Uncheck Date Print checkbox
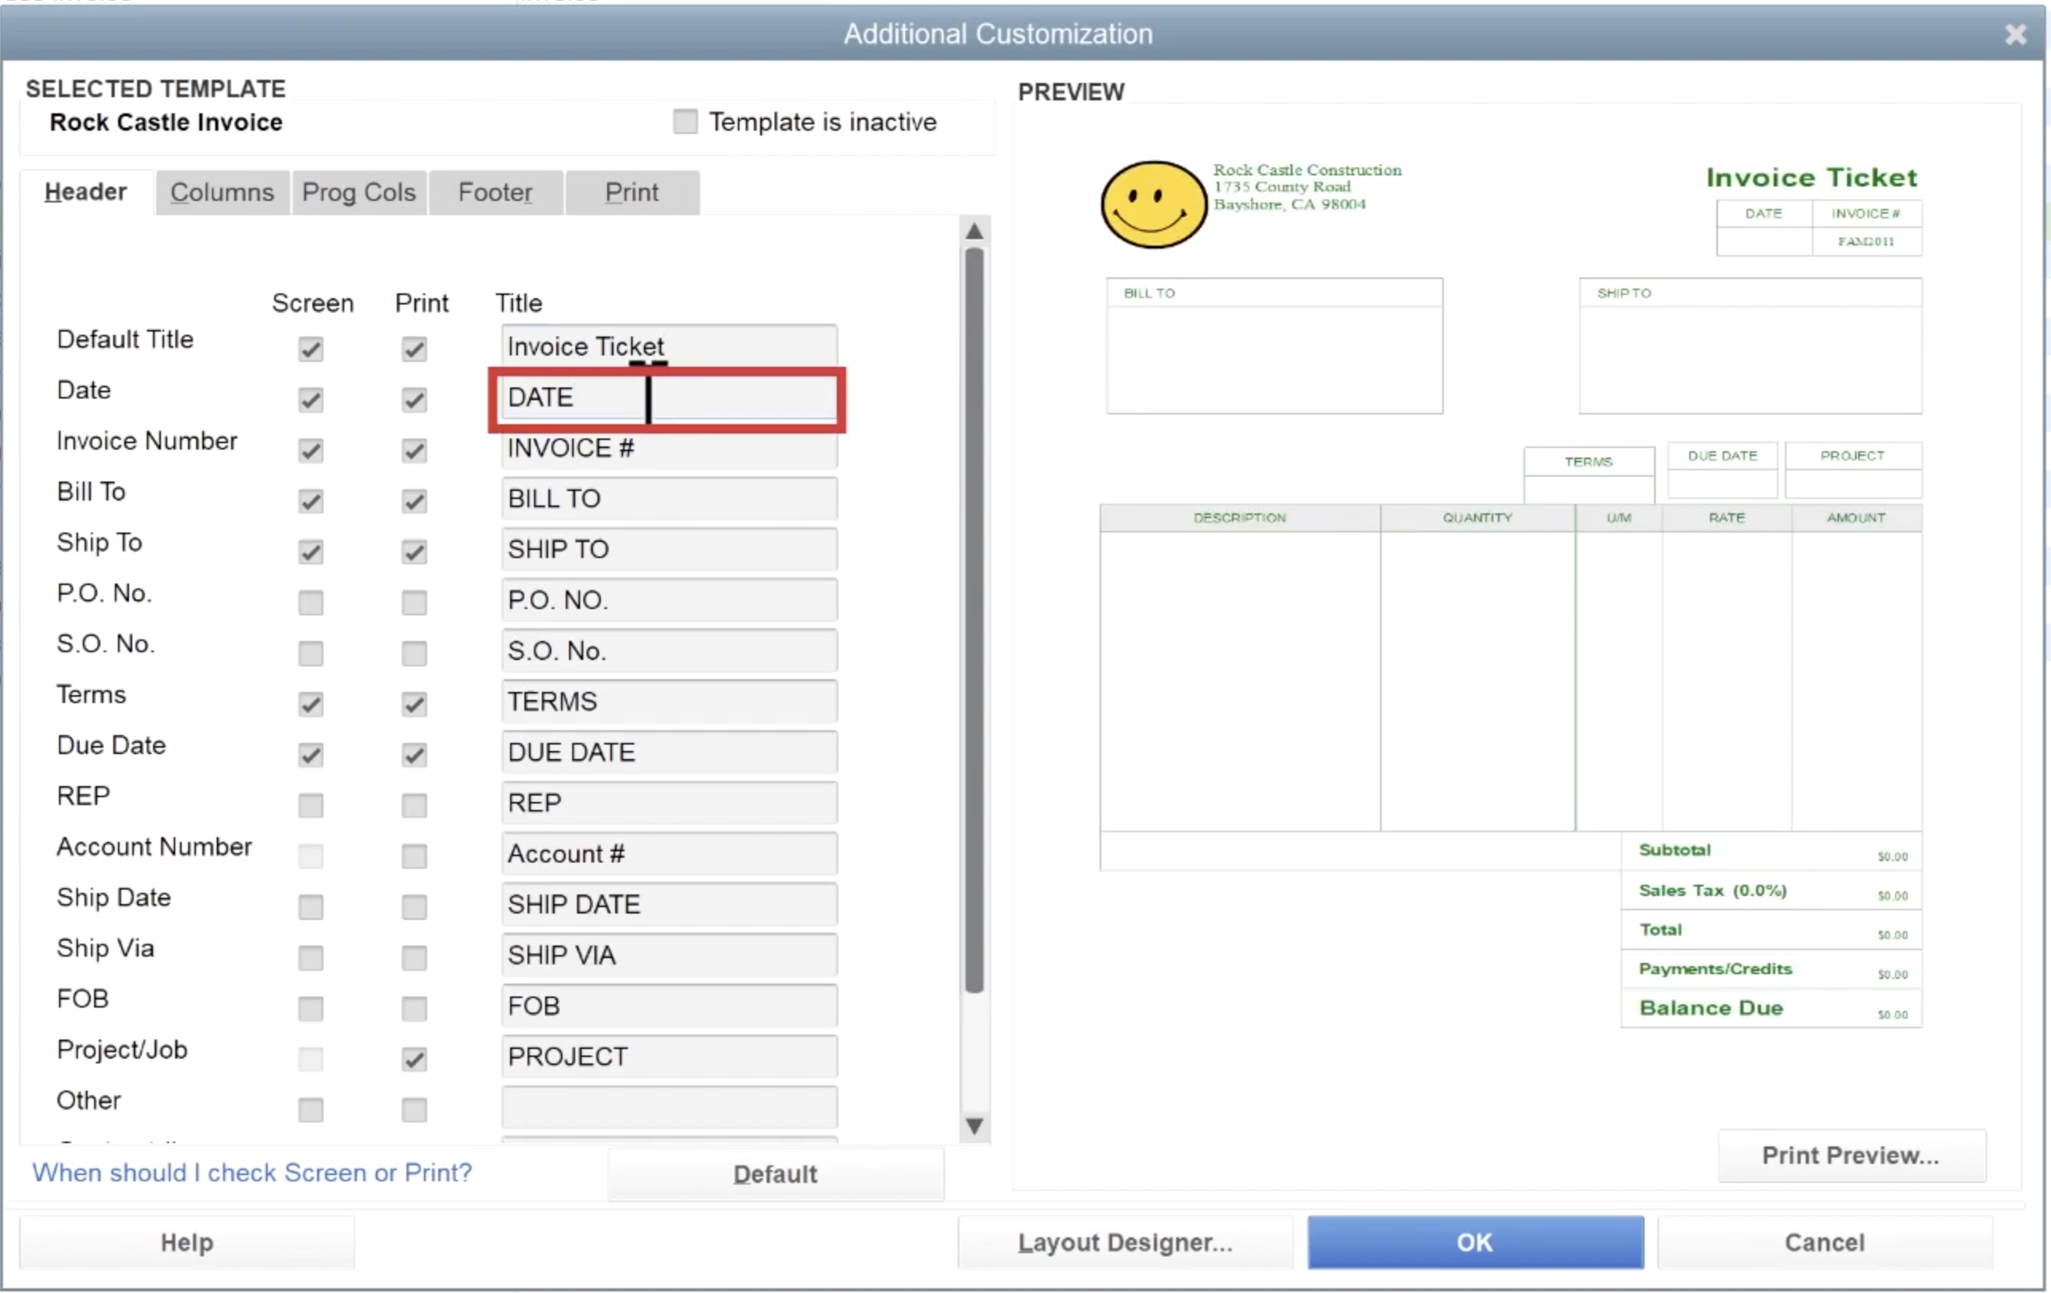This screenshot has width=2051, height=1293. click(x=414, y=399)
